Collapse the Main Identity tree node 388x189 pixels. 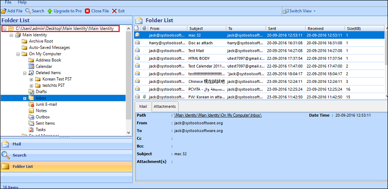(x=11, y=35)
